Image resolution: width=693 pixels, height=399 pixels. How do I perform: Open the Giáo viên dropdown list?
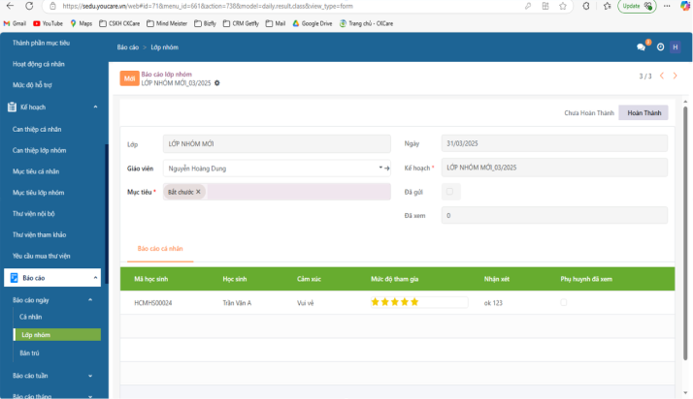pos(379,169)
